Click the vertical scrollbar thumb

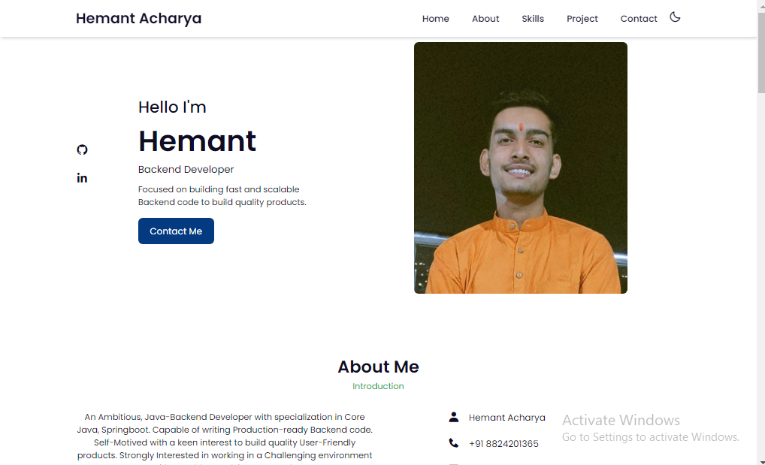761,53
